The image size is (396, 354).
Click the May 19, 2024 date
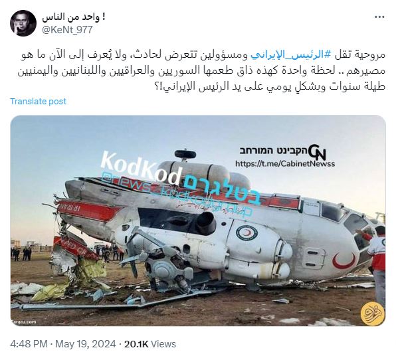pyautogui.click(x=86, y=344)
